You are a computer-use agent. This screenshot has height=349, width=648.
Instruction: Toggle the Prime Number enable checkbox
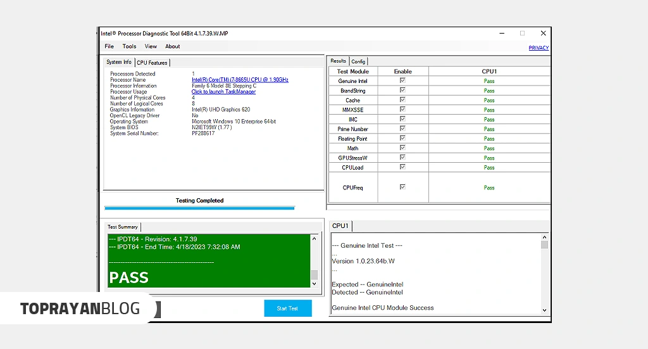[402, 129]
